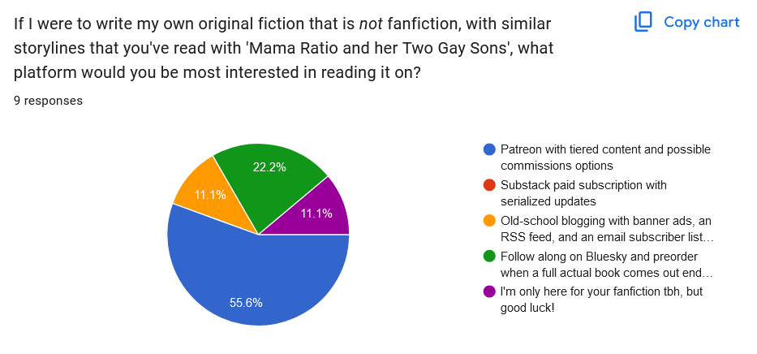Click the red Substack legend dot
The height and width of the screenshot is (354, 757).
pyautogui.click(x=489, y=185)
